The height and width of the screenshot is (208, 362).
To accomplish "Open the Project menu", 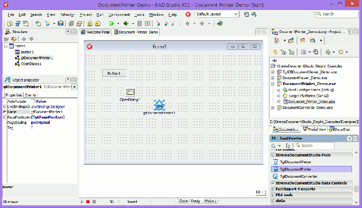I will (x=86, y=14).
